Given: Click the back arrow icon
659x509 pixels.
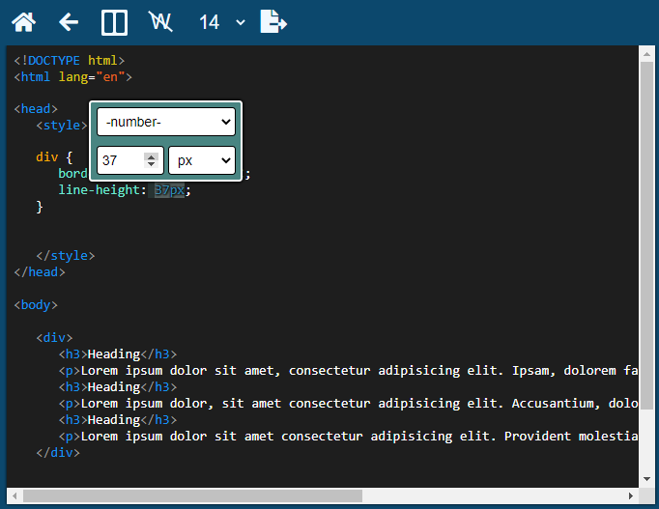Looking at the screenshot, I should pyautogui.click(x=69, y=22).
